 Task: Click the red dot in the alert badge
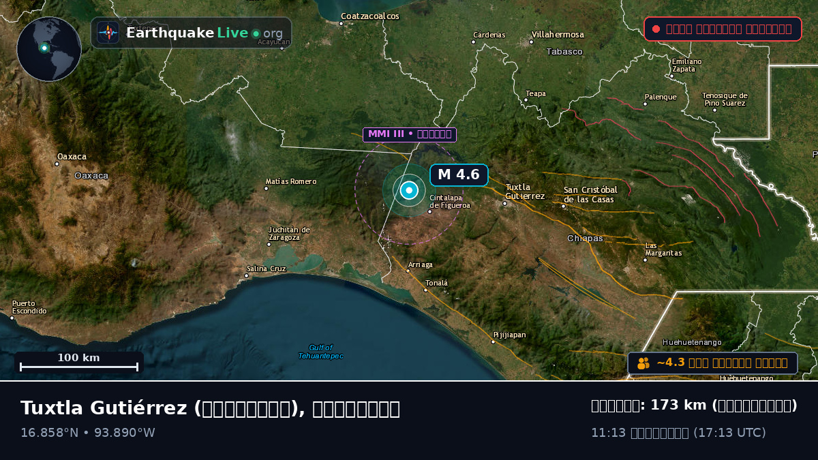click(656, 29)
